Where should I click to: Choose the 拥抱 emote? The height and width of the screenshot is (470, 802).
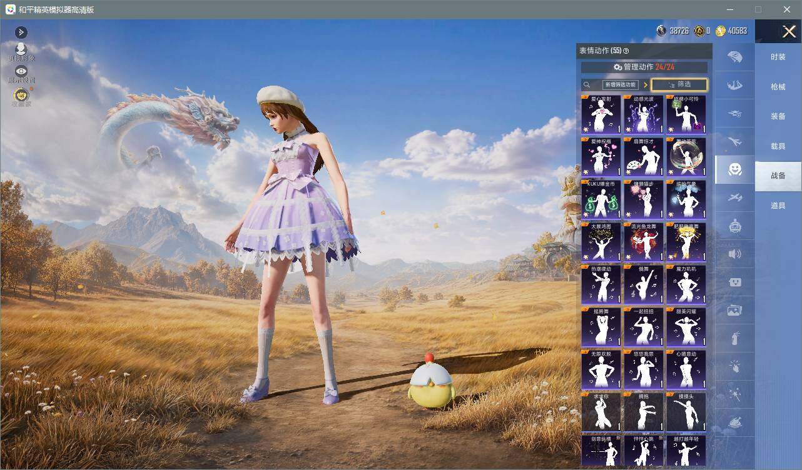644,412
